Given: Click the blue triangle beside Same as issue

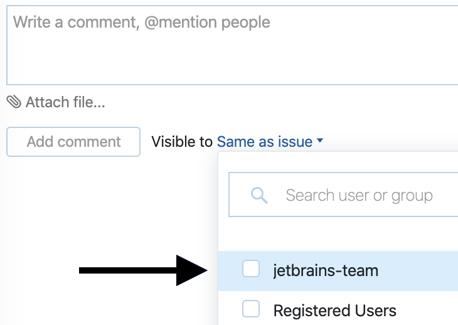Looking at the screenshot, I should (320, 142).
